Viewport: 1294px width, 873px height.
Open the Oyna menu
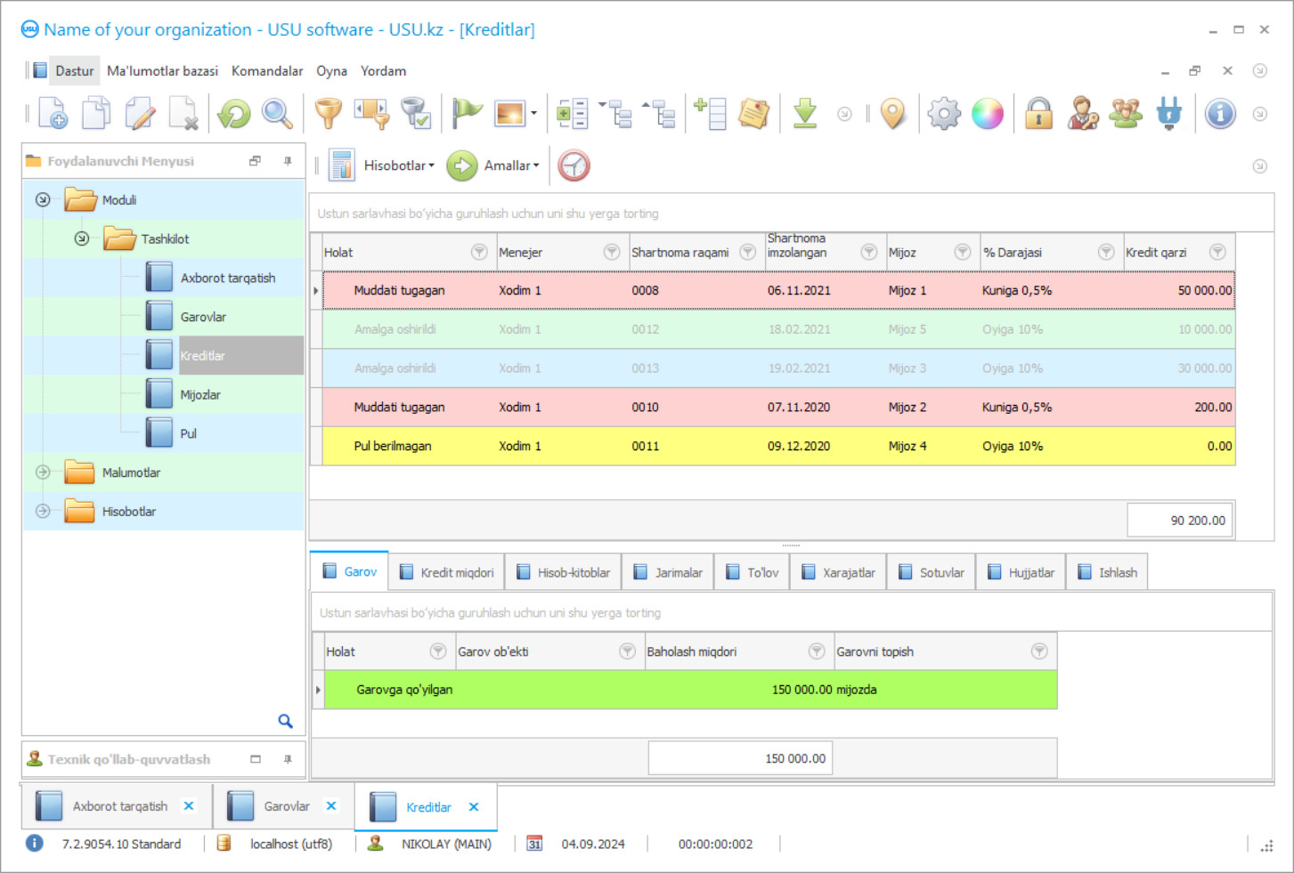[x=331, y=71]
